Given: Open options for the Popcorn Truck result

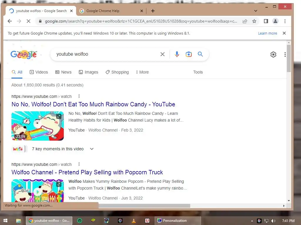Looking at the screenshot, I should point(79,164).
